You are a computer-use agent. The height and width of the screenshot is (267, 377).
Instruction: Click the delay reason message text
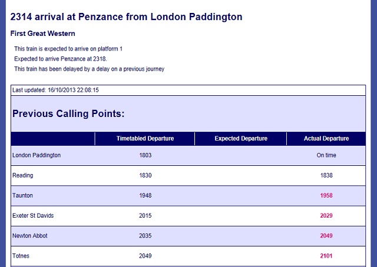click(x=89, y=69)
